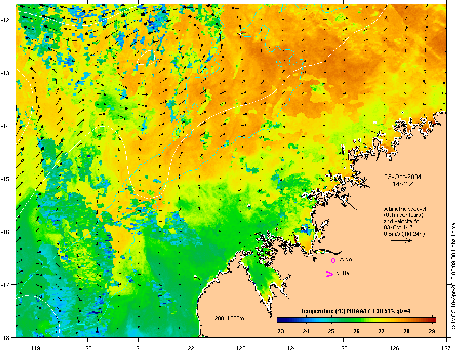Click the '0.5m/s (1kt 24h)' text
This screenshot has width=457, height=353.
(x=405, y=234)
